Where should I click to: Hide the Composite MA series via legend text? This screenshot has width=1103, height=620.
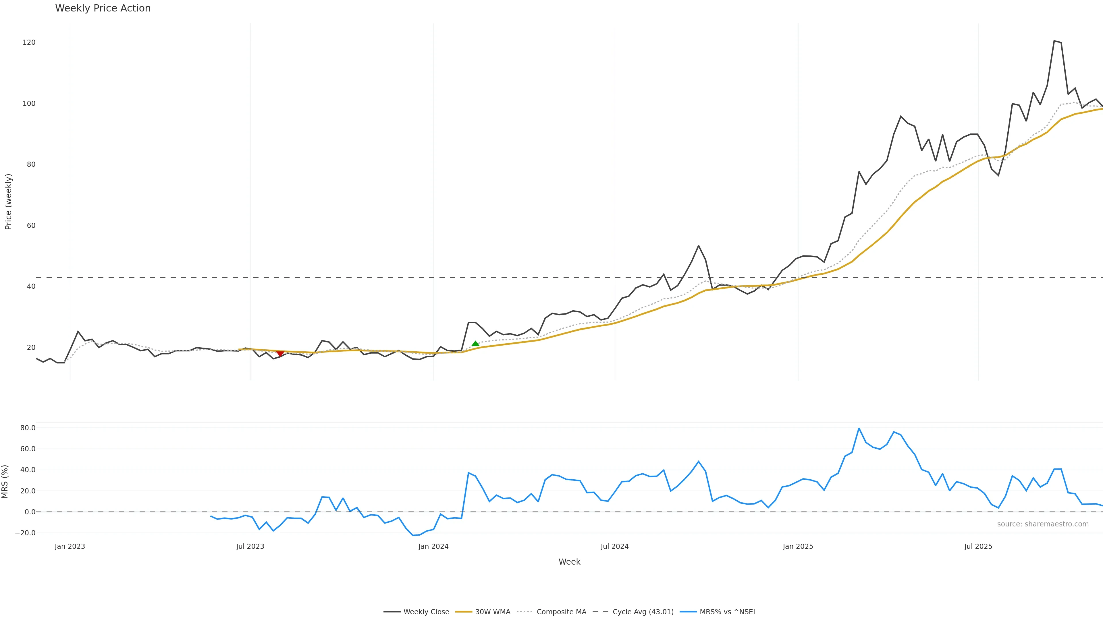(x=561, y=612)
